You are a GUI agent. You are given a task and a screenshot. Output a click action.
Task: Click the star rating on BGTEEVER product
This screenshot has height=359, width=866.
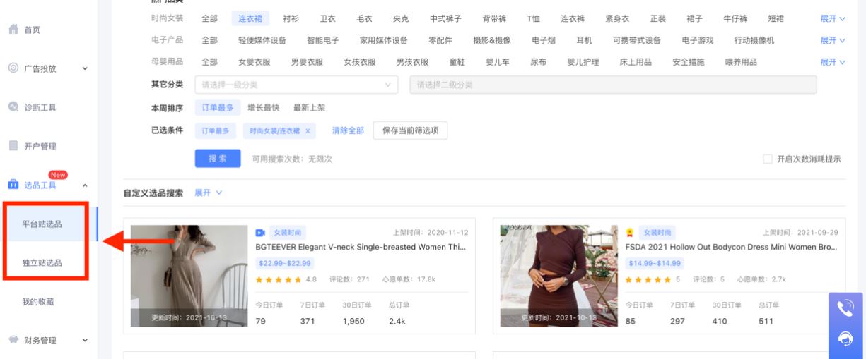tap(279, 279)
